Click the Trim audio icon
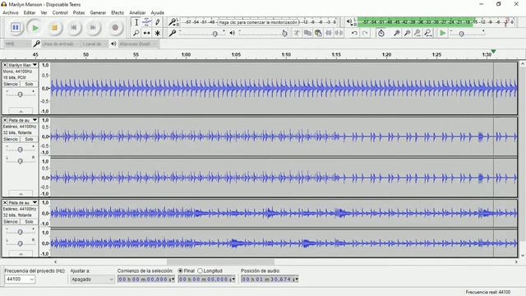This screenshot has height=296, width=526. click(x=329, y=33)
